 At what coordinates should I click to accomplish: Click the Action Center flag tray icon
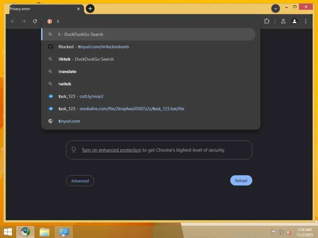pyautogui.click(x=274, y=232)
